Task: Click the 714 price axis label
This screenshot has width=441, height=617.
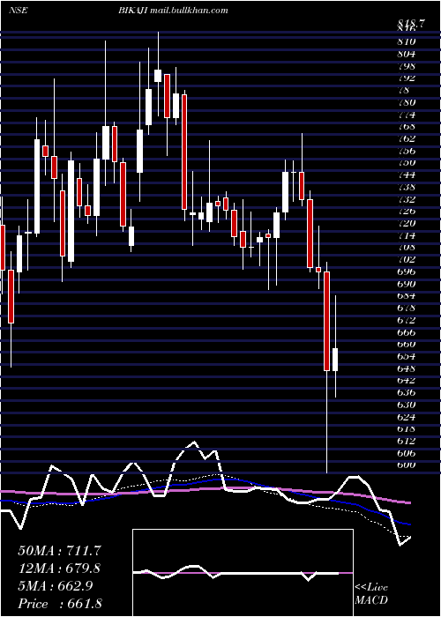Action: pos(407,235)
